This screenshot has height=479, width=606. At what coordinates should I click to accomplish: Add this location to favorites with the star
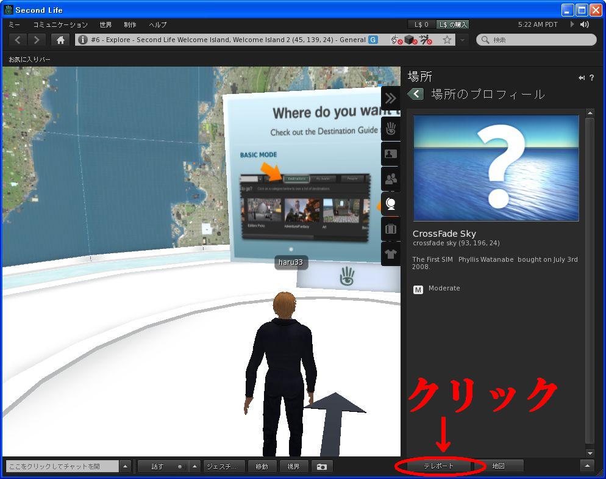(x=447, y=40)
